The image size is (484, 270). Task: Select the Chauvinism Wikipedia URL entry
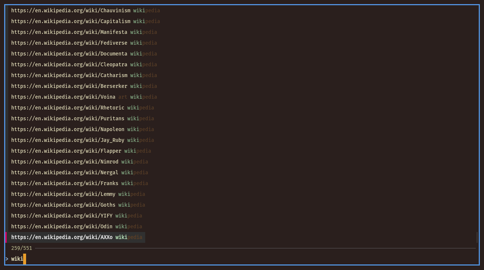pyautogui.click(x=85, y=11)
